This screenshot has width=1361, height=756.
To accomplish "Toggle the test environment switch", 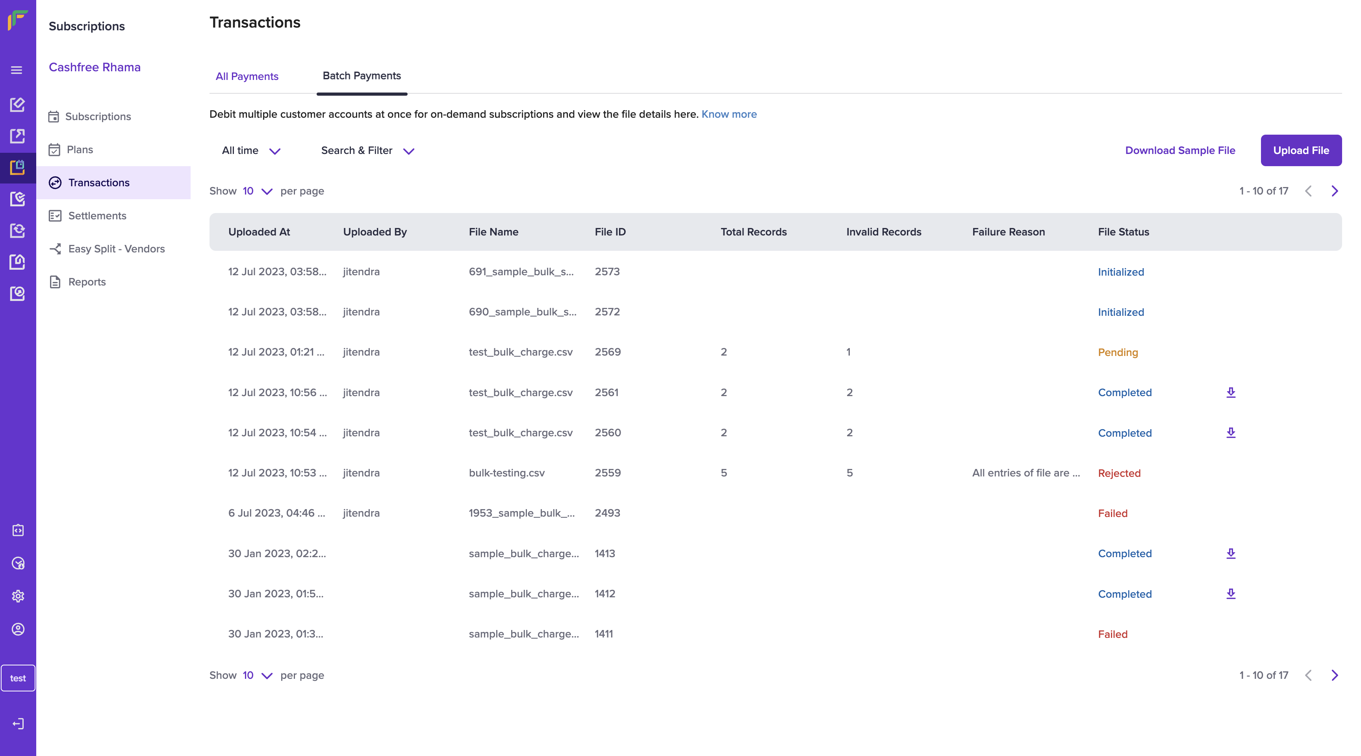I will 18,678.
